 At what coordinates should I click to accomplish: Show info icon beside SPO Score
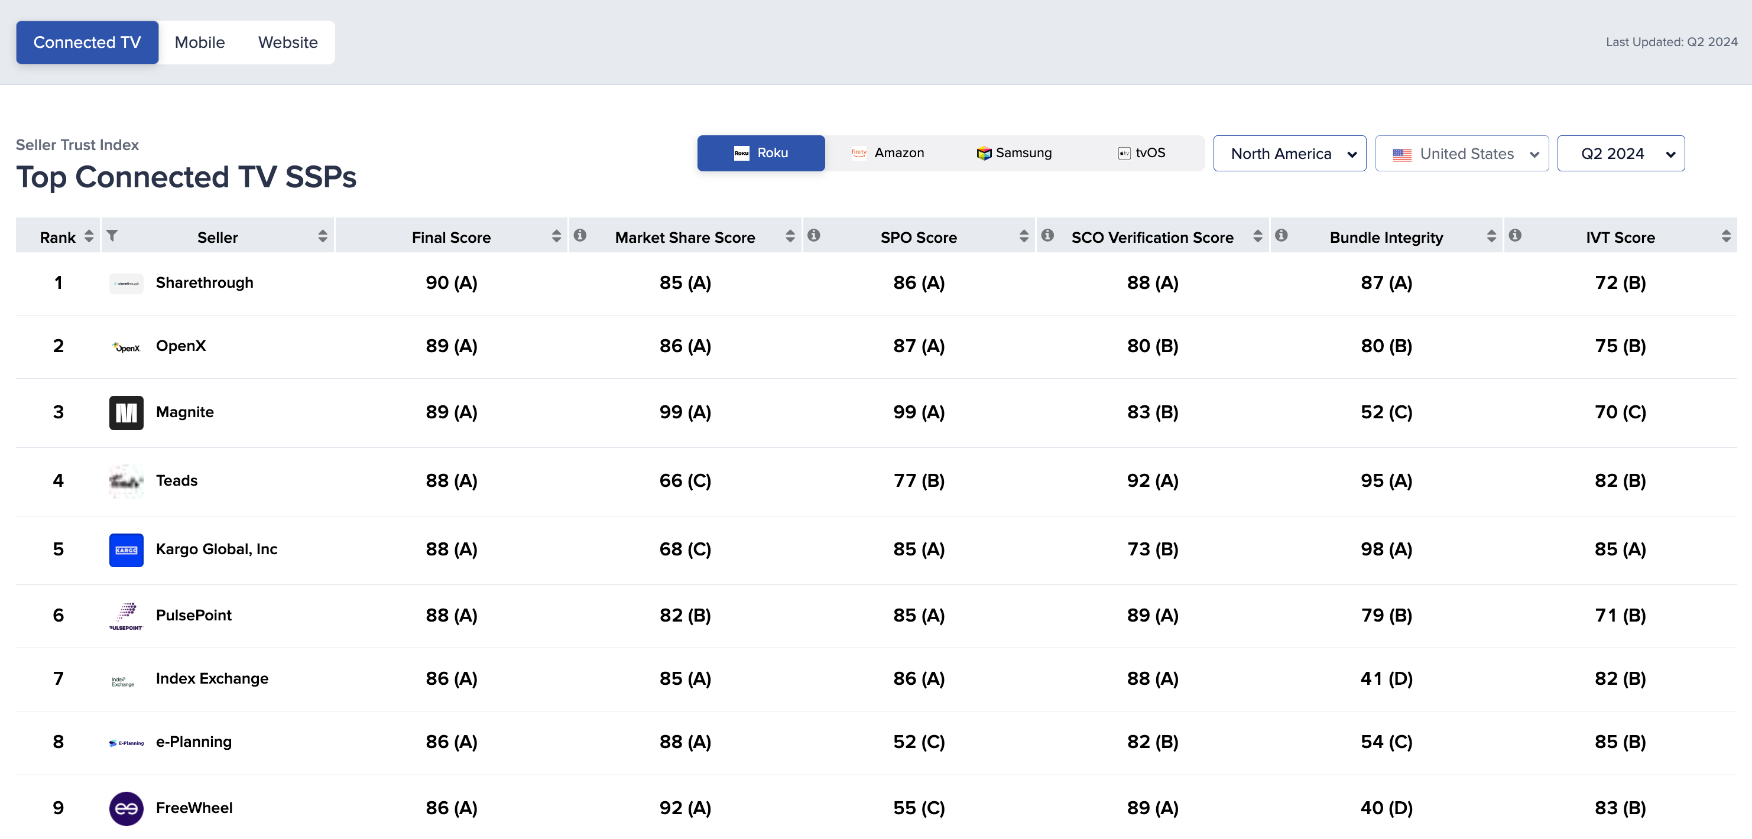813,235
